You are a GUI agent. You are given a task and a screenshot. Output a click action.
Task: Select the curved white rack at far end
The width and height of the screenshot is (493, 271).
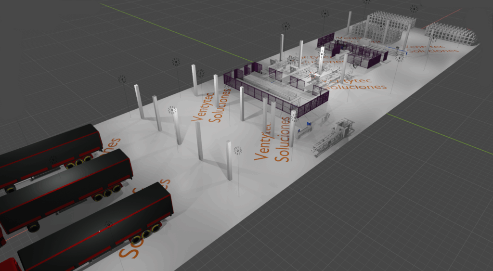click(x=452, y=33)
